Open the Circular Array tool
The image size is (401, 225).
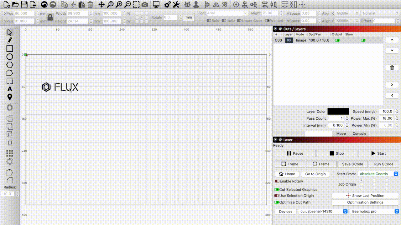[x=10, y=161]
